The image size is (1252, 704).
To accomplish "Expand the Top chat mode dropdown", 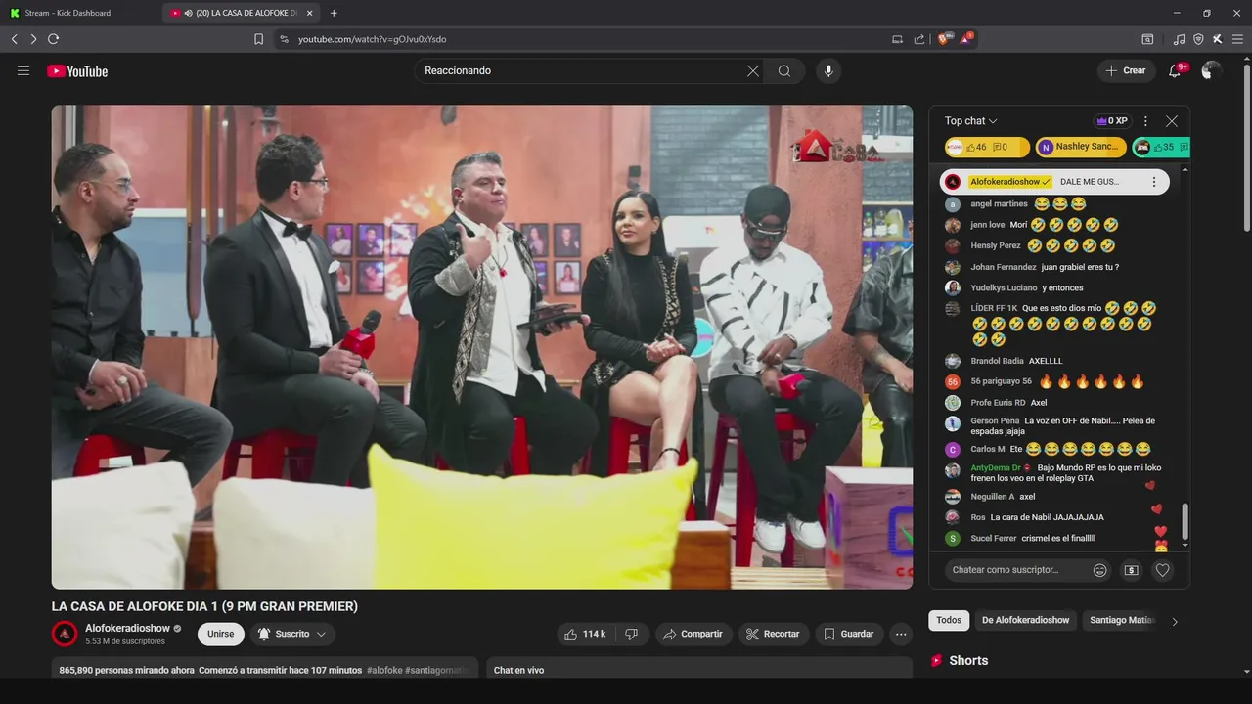I will click(x=971, y=121).
